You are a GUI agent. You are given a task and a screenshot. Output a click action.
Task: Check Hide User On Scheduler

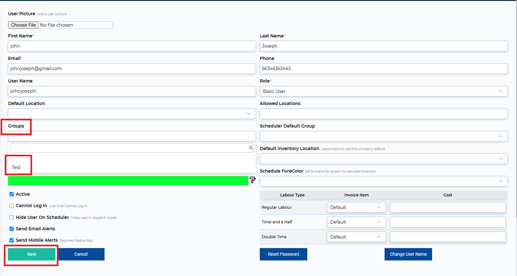click(11, 217)
